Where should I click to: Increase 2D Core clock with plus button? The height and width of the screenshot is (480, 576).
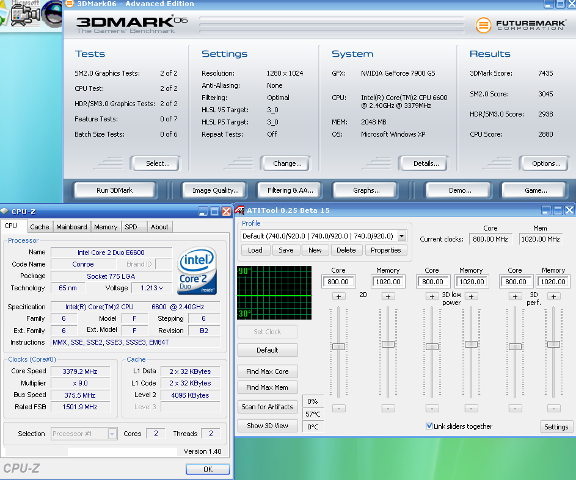[x=338, y=296]
